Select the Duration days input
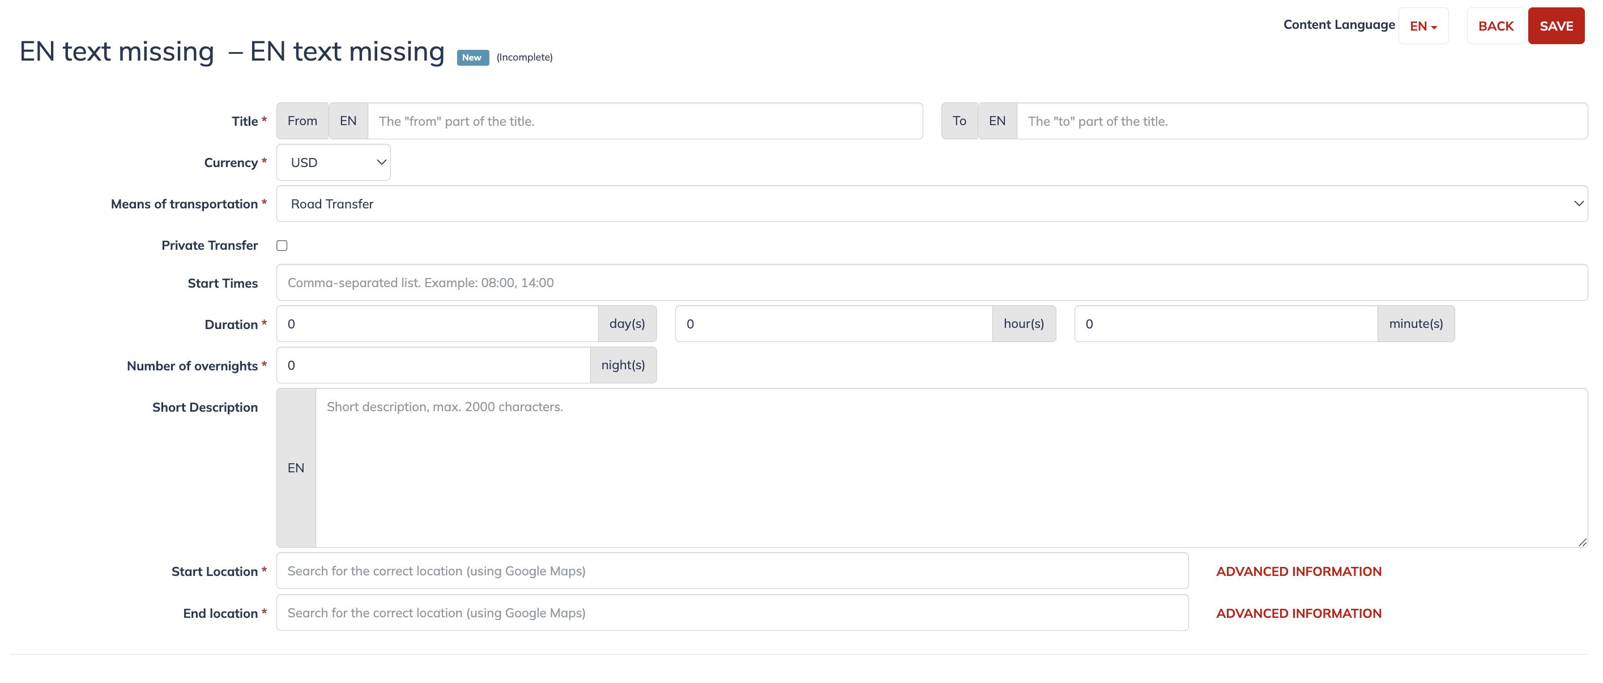1603x683 pixels. [437, 323]
